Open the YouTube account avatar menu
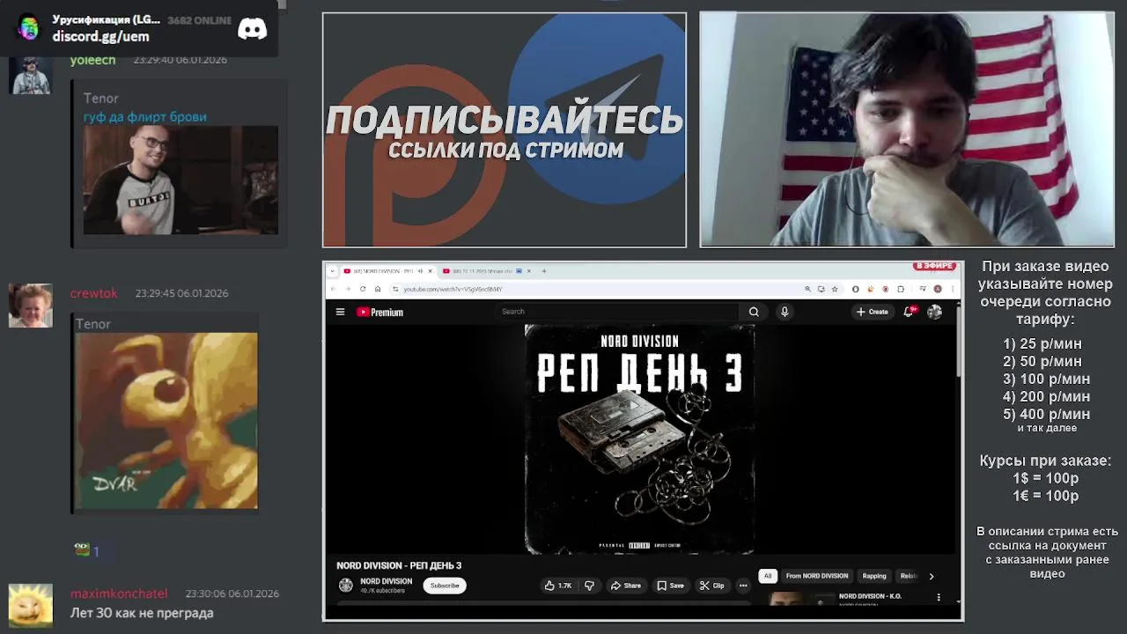This screenshot has width=1127, height=634. 934,312
